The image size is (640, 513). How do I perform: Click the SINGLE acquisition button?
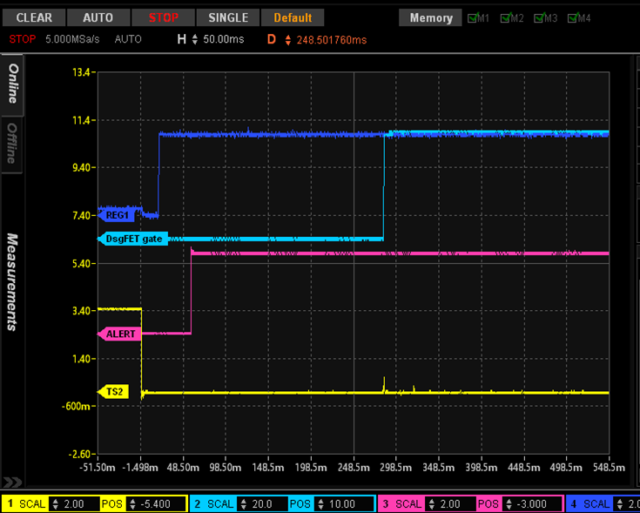228,17
